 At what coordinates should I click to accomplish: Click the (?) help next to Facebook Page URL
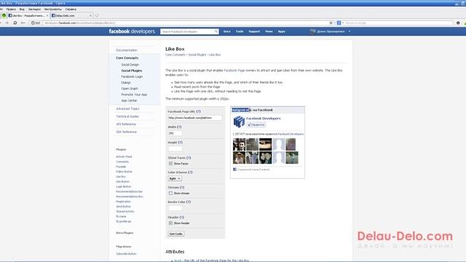click(x=199, y=111)
